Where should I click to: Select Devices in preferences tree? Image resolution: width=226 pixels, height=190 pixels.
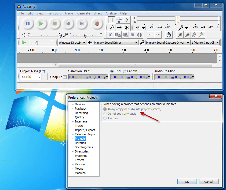pyautogui.click(x=80, y=104)
